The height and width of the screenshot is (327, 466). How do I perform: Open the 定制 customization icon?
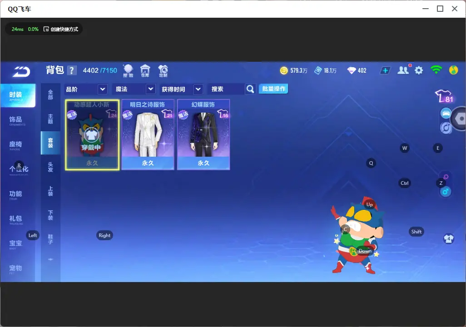(163, 71)
